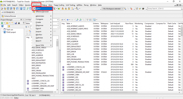Expand the Create submenu

click(42, 22)
